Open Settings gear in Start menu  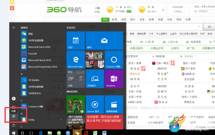pos(14,116)
